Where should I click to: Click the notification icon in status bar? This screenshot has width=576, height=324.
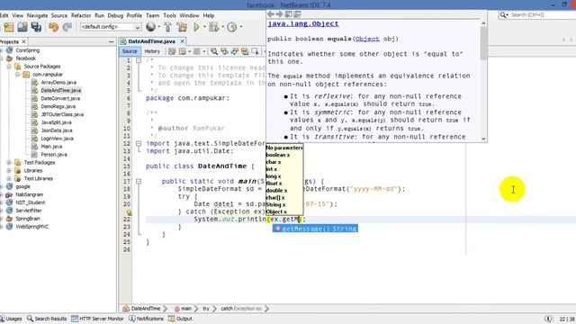coord(548,319)
